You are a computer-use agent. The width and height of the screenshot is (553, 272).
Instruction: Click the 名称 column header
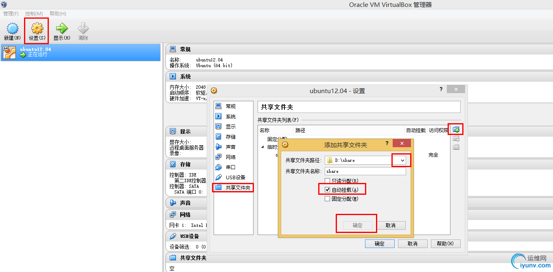point(264,130)
